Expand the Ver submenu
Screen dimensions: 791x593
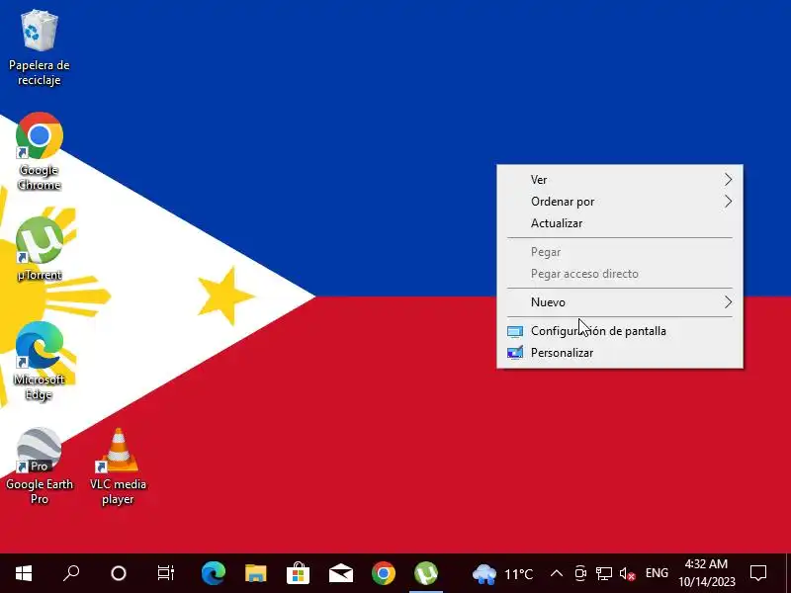(620, 180)
